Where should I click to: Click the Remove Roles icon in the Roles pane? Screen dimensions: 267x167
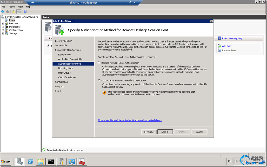click(x=219, y=50)
